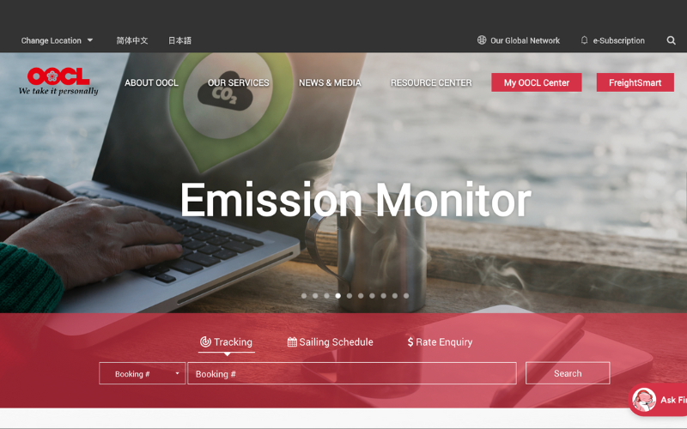Screen dimensions: 687x429
Task: Click the Rate Enquiry dollar icon
Action: [x=410, y=341]
